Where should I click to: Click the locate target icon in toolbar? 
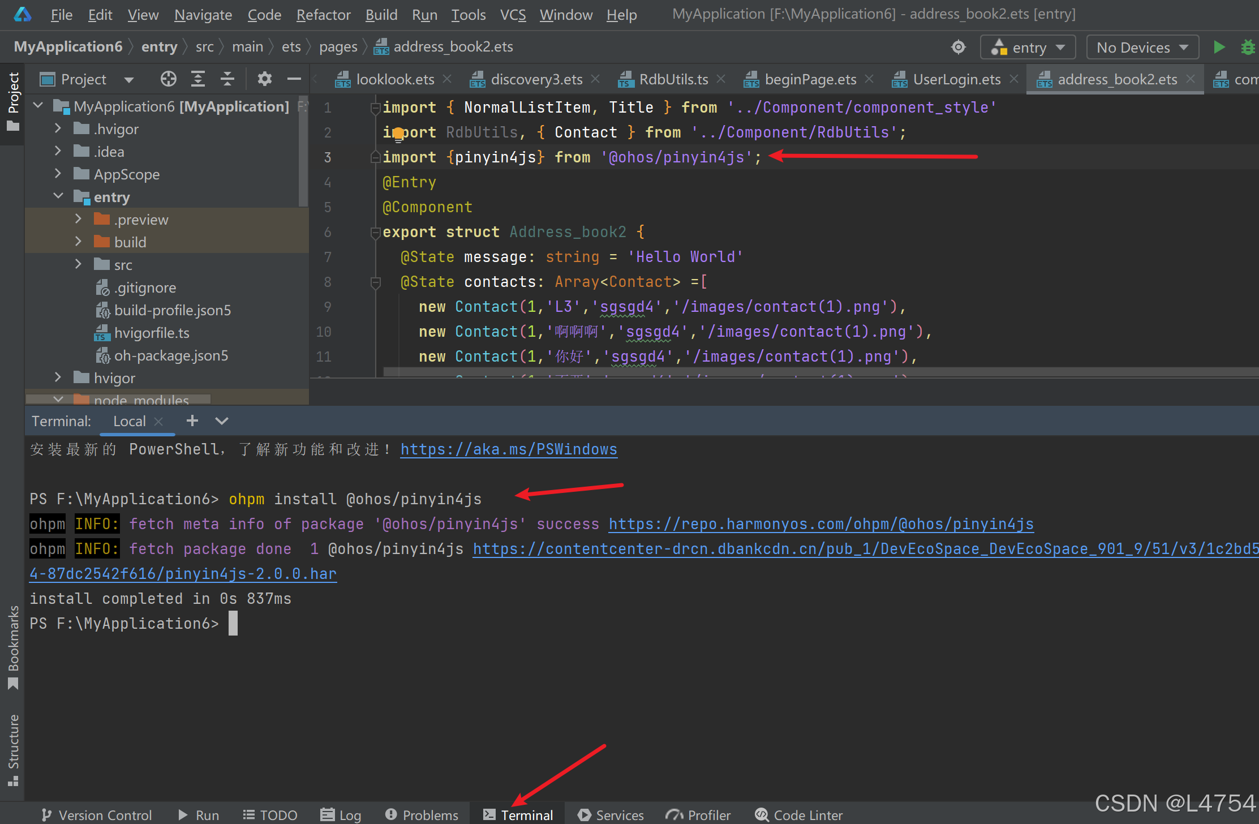(959, 47)
